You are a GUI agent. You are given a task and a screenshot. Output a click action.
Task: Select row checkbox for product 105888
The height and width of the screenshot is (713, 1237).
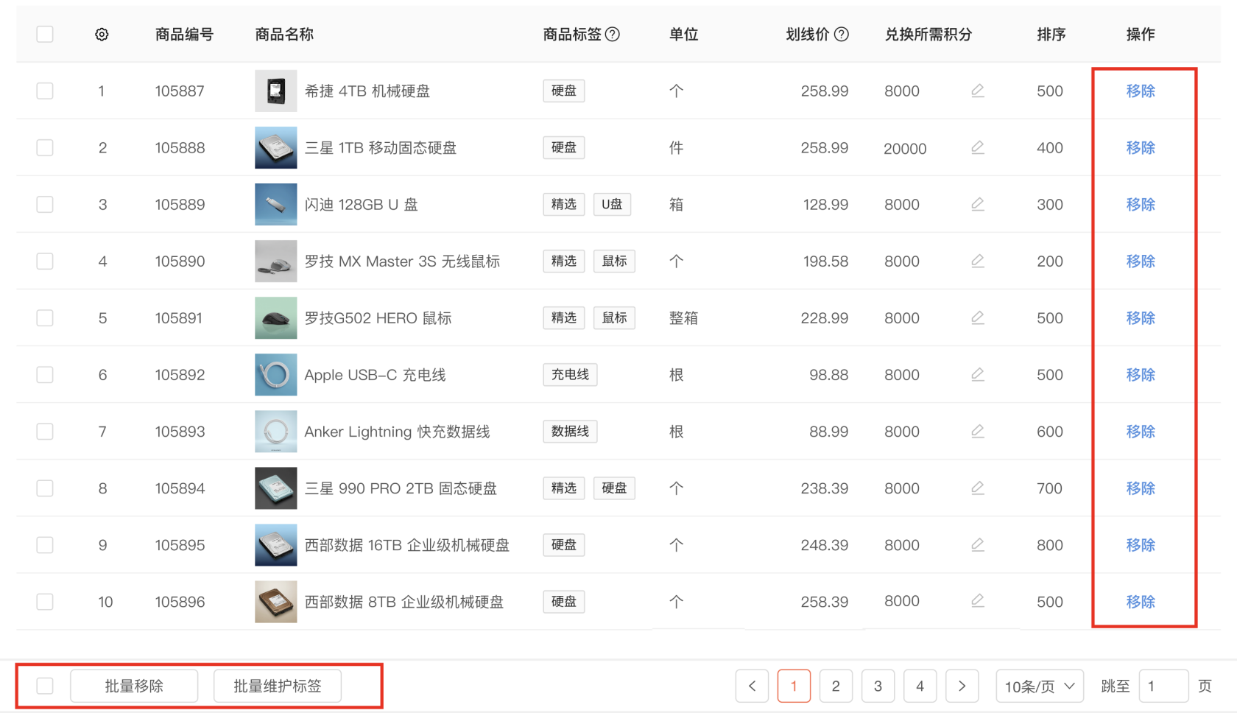point(45,147)
